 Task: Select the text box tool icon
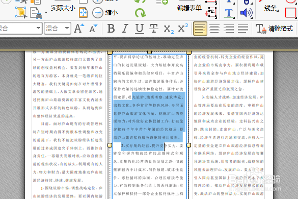[x=211, y=13]
